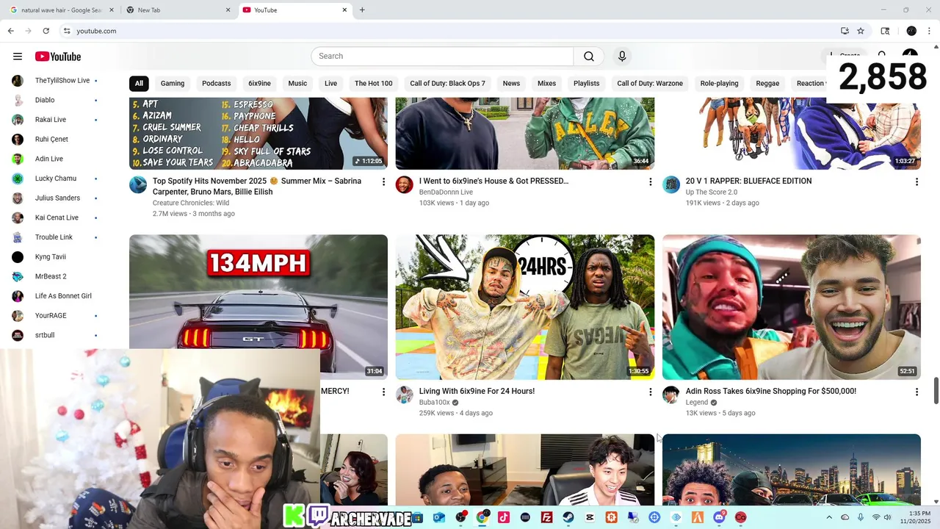This screenshot has width=940, height=529.
Task: Open video title I Went to 6ix9ine's House
Action: click(493, 181)
